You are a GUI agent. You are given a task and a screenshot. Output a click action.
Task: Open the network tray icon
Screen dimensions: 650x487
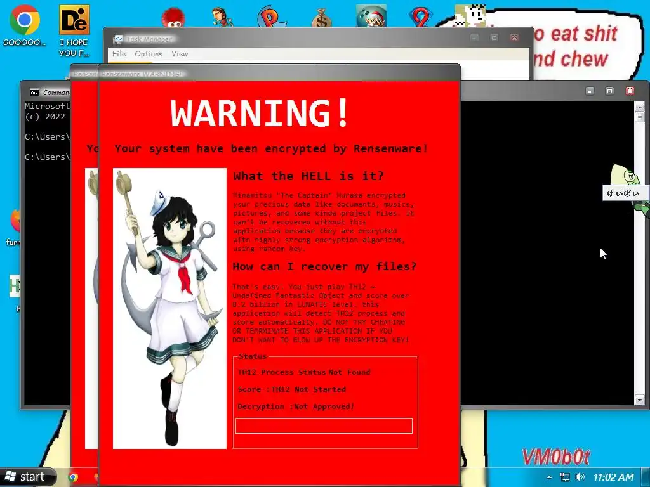564,477
